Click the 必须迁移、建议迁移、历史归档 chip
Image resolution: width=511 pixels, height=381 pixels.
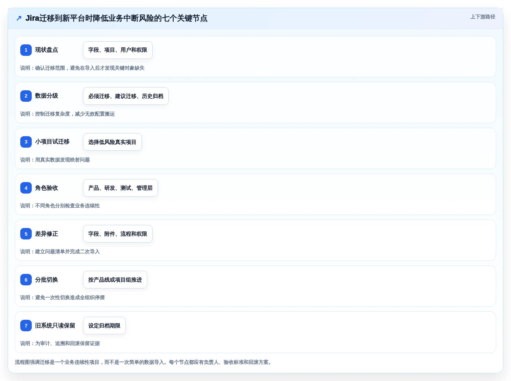[126, 96]
